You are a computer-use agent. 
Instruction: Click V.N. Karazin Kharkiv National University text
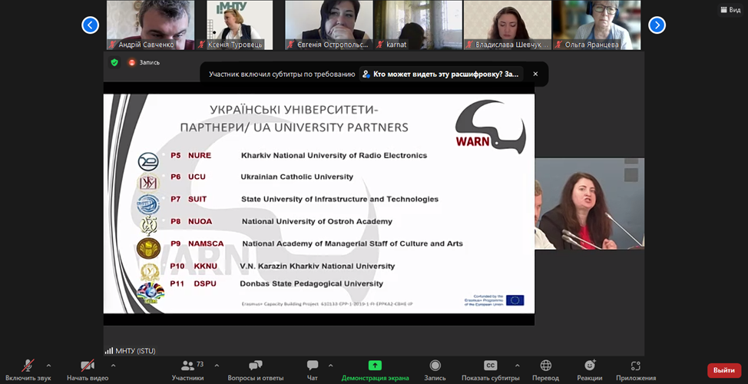[x=317, y=266]
